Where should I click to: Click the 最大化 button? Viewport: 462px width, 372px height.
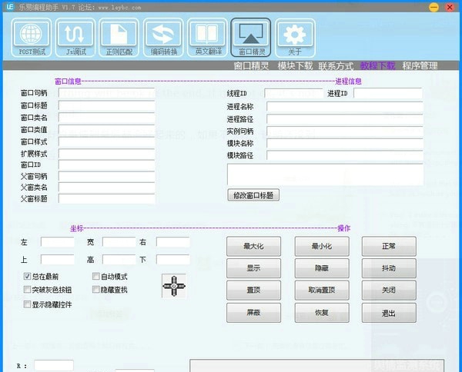(x=253, y=247)
